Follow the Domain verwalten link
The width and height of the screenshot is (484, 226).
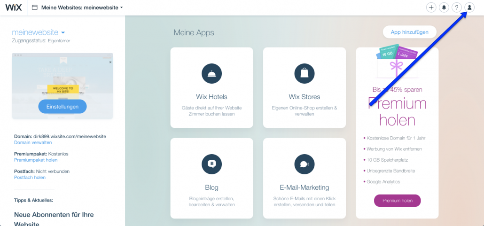(33, 143)
